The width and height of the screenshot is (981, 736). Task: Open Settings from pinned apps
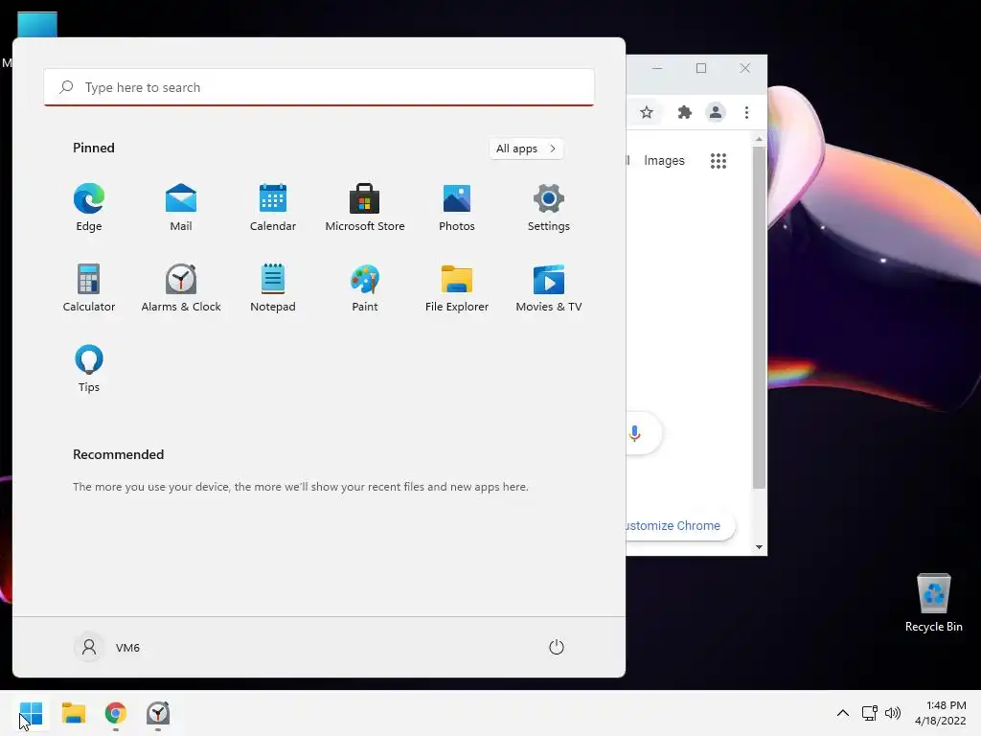(x=549, y=207)
